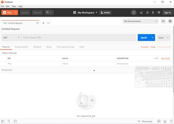
Task: Open the Code link
Action: point(153,47)
